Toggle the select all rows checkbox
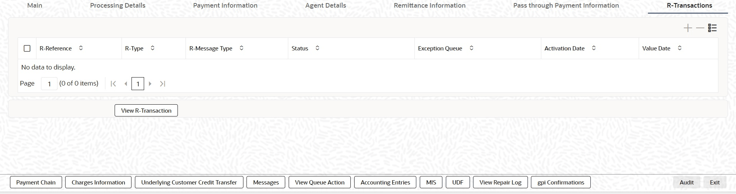736x194 pixels. [x=27, y=48]
